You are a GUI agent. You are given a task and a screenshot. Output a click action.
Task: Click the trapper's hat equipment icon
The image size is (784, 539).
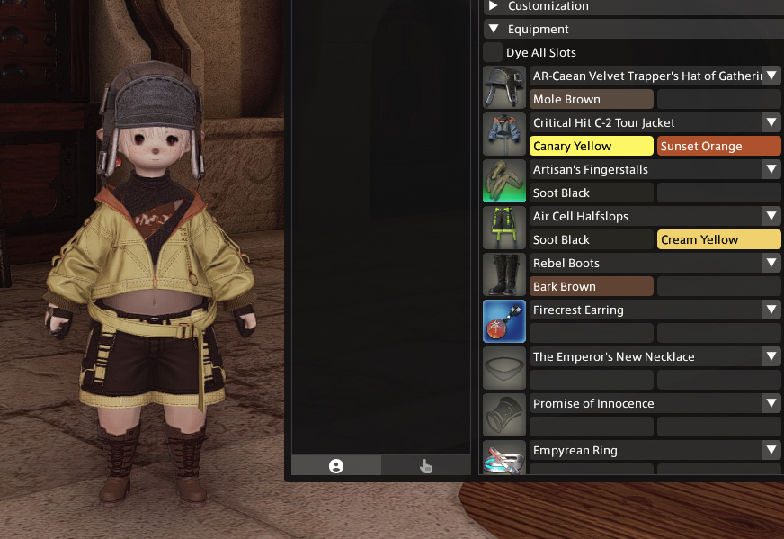pyautogui.click(x=504, y=87)
